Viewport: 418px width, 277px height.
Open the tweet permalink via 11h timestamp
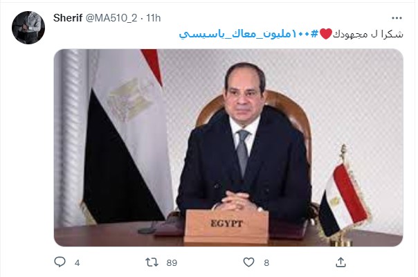pyautogui.click(x=153, y=18)
